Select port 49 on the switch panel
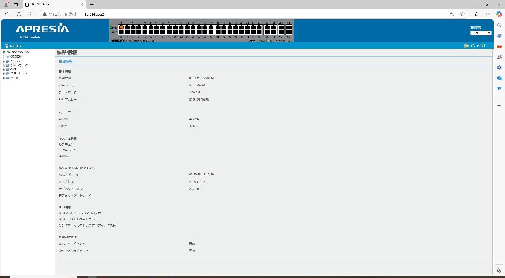 point(267,27)
